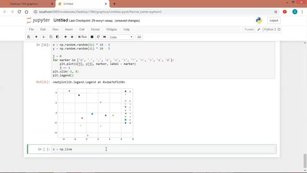This screenshot has height=173, width=307.
Task: Insert cell below with plus icon
Action: tap(36, 37)
